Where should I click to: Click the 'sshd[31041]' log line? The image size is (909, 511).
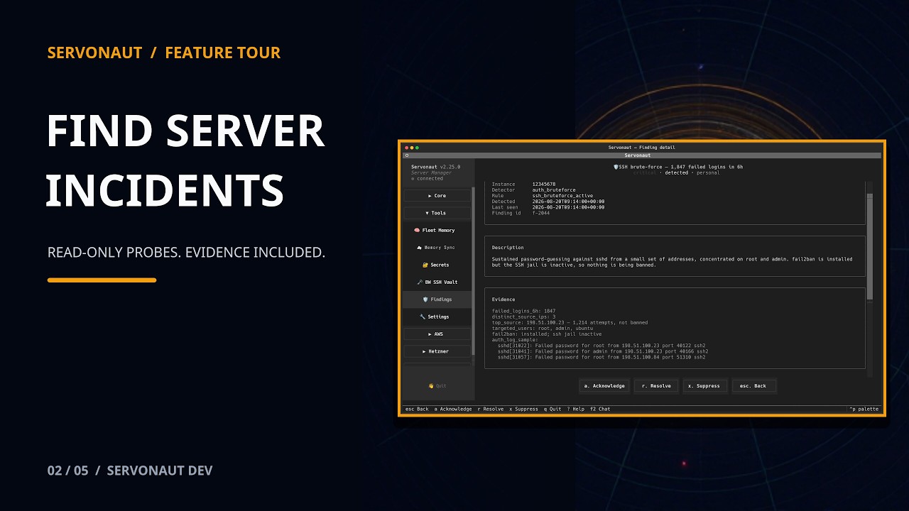(603, 351)
